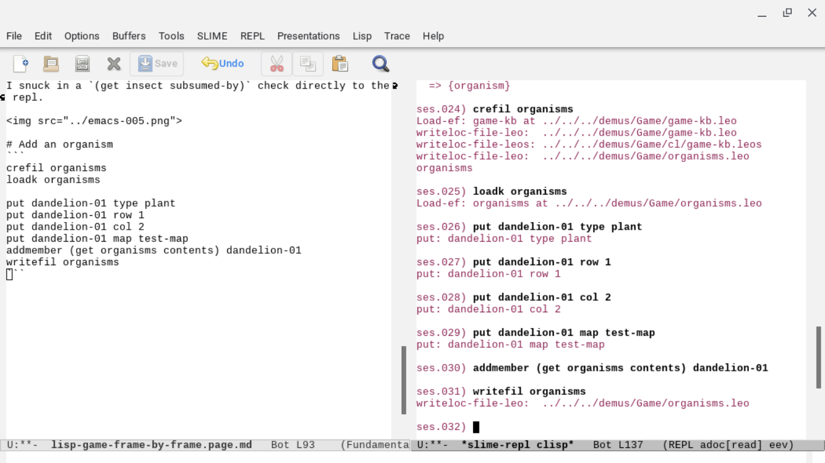
Task: Expand the Presentations menu
Action: pos(308,36)
